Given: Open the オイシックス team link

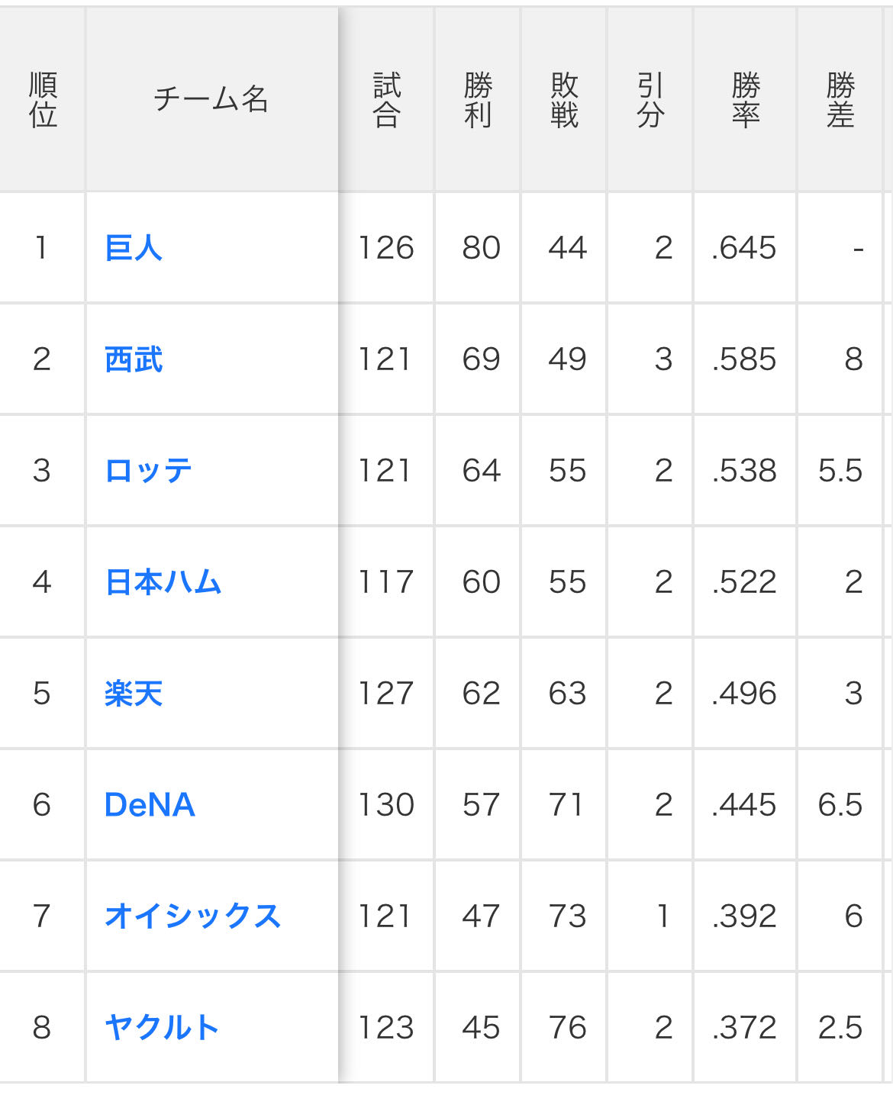Looking at the screenshot, I should pos(192,916).
